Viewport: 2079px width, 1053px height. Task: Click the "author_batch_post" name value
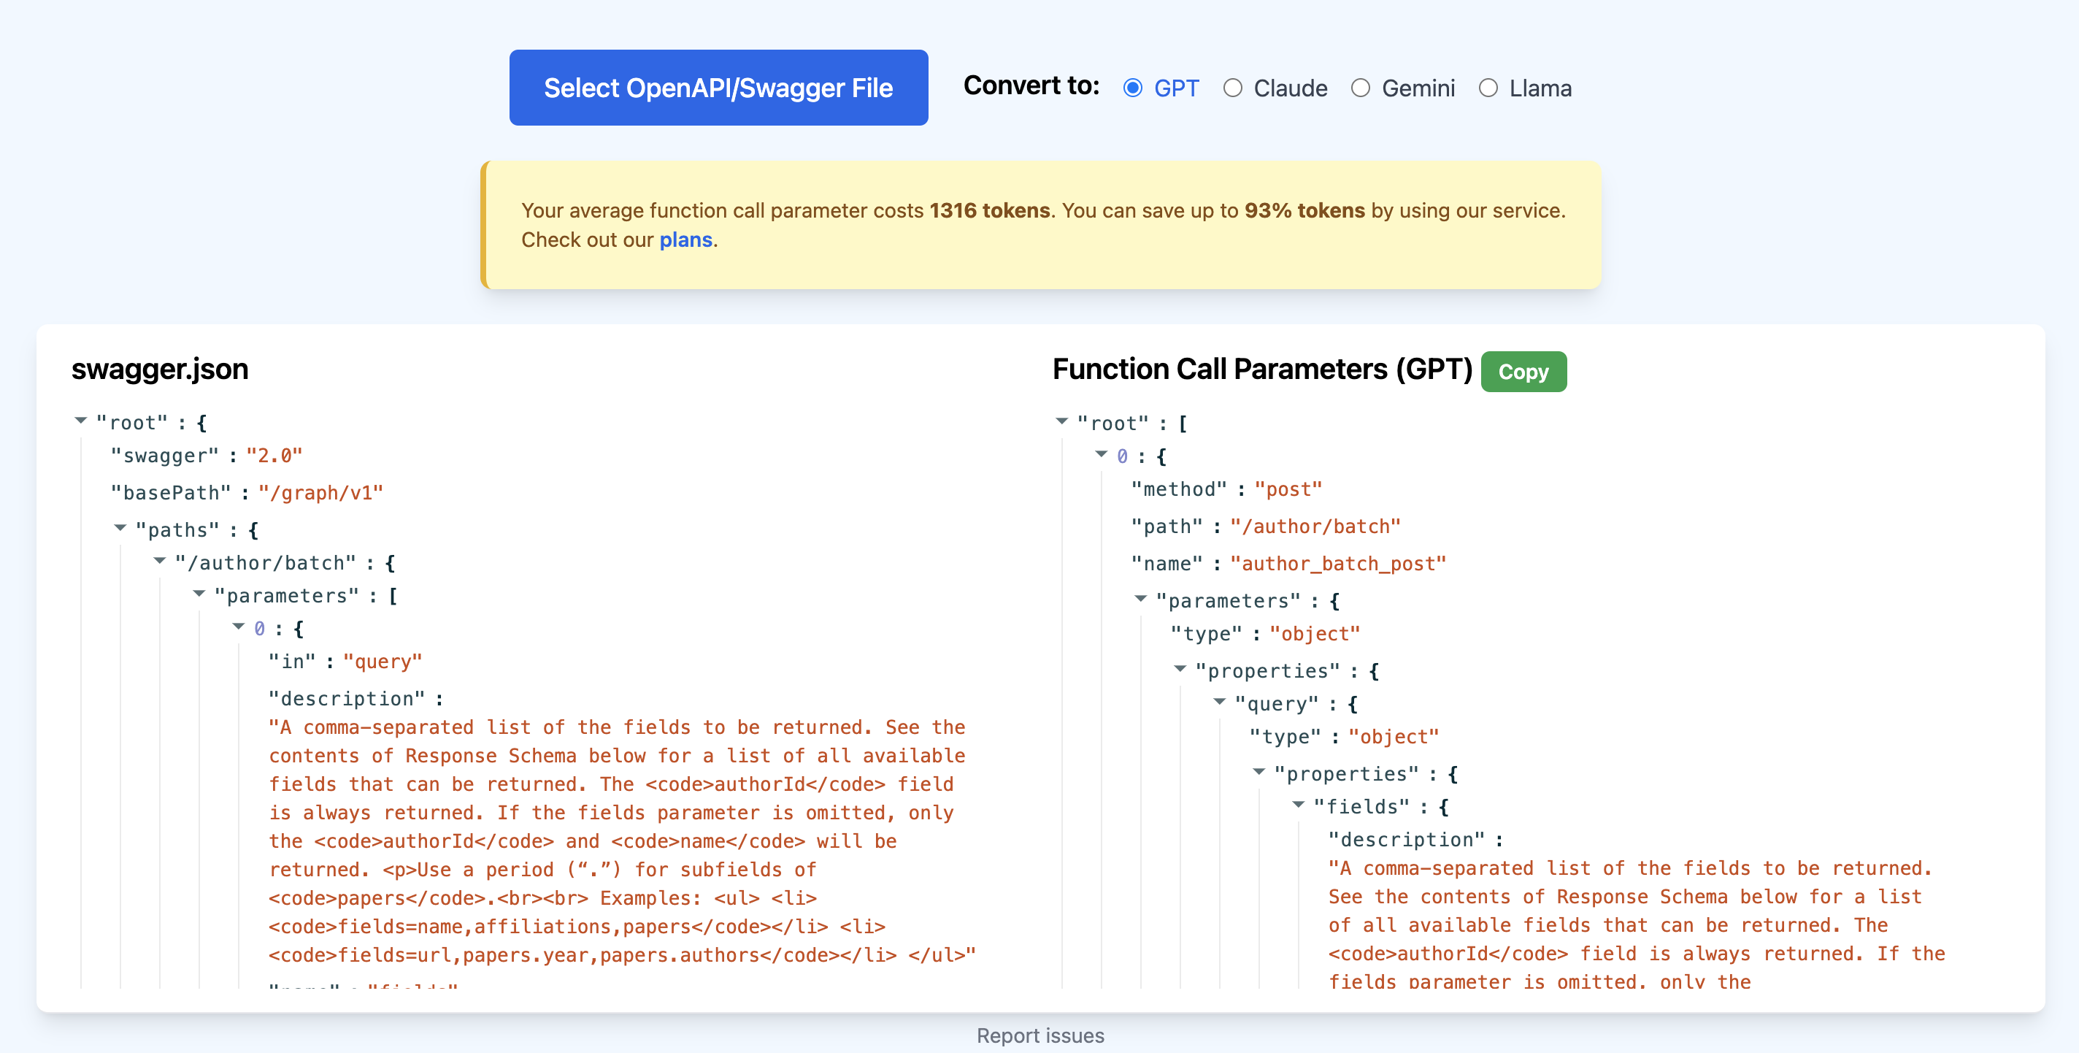click(x=1337, y=564)
